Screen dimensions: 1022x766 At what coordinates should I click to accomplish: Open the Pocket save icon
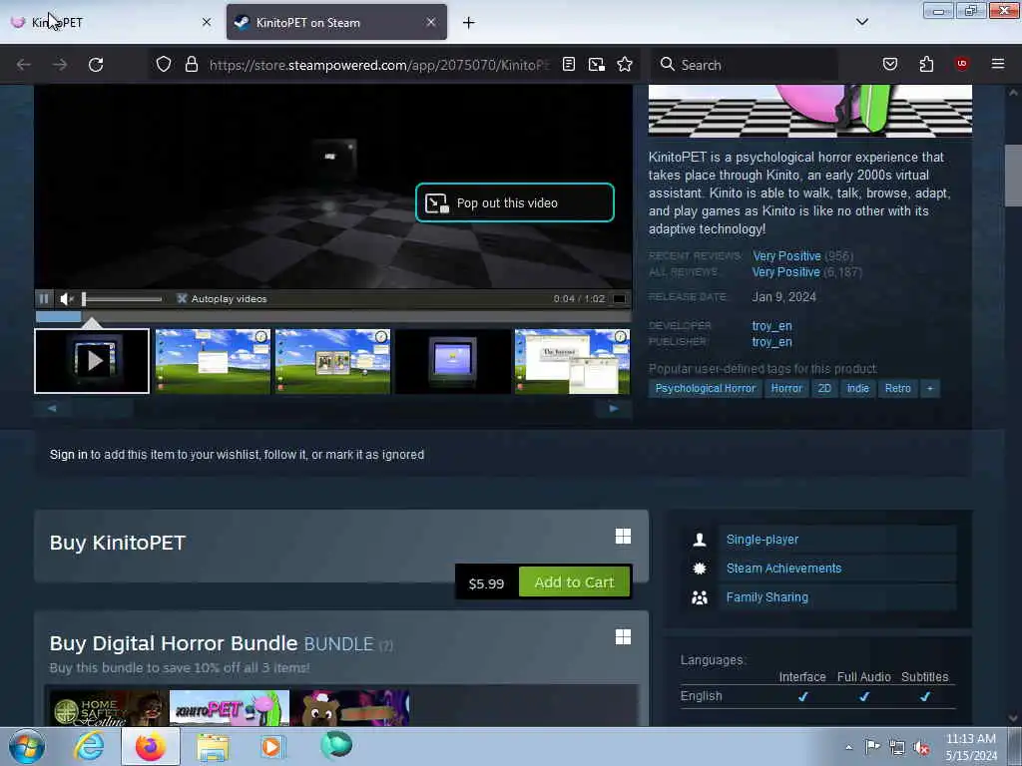pos(889,65)
